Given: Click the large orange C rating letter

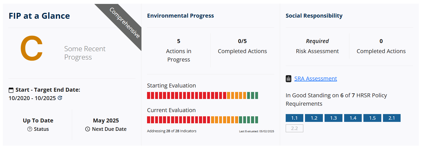Looking at the screenshot, I should point(32,49).
